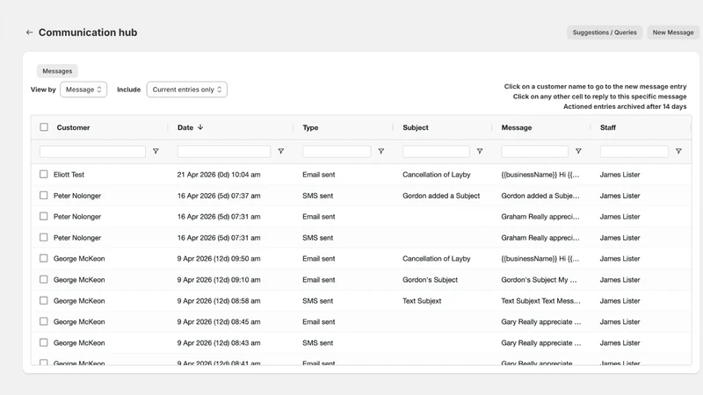Image resolution: width=703 pixels, height=395 pixels.
Task: Open the filter icon for Message column
Action: (x=578, y=151)
